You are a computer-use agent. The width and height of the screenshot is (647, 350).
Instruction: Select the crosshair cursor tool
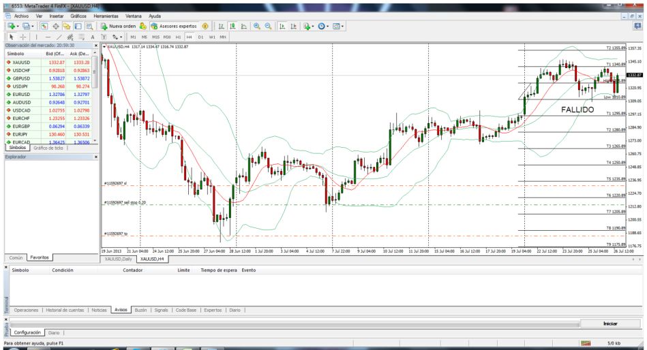coord(22,36)
